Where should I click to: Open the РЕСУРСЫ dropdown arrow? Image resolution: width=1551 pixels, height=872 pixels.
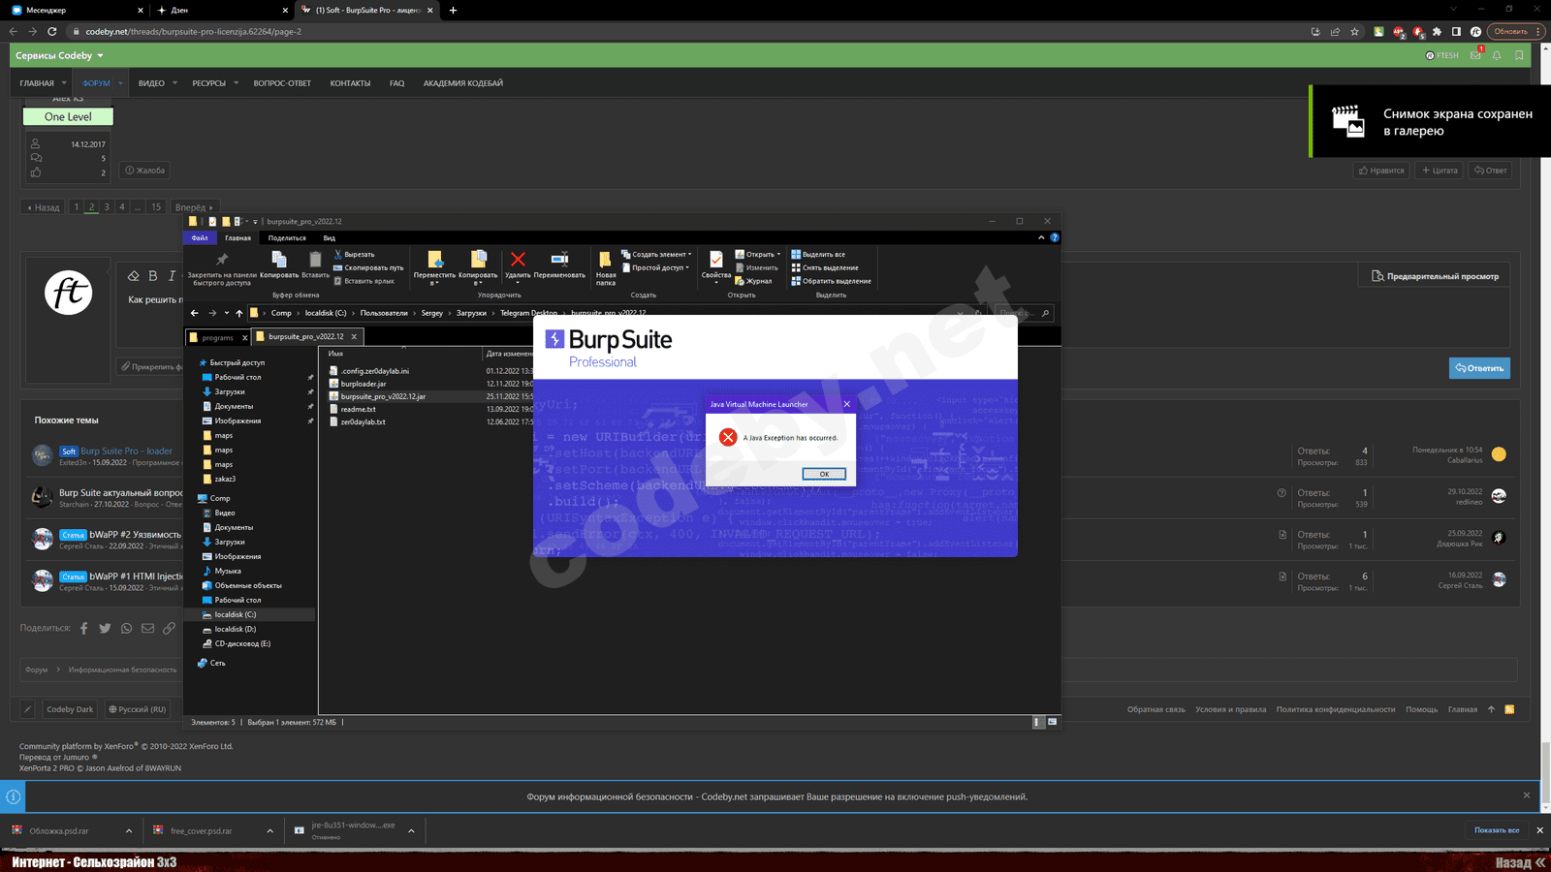(x=236, y=83)
